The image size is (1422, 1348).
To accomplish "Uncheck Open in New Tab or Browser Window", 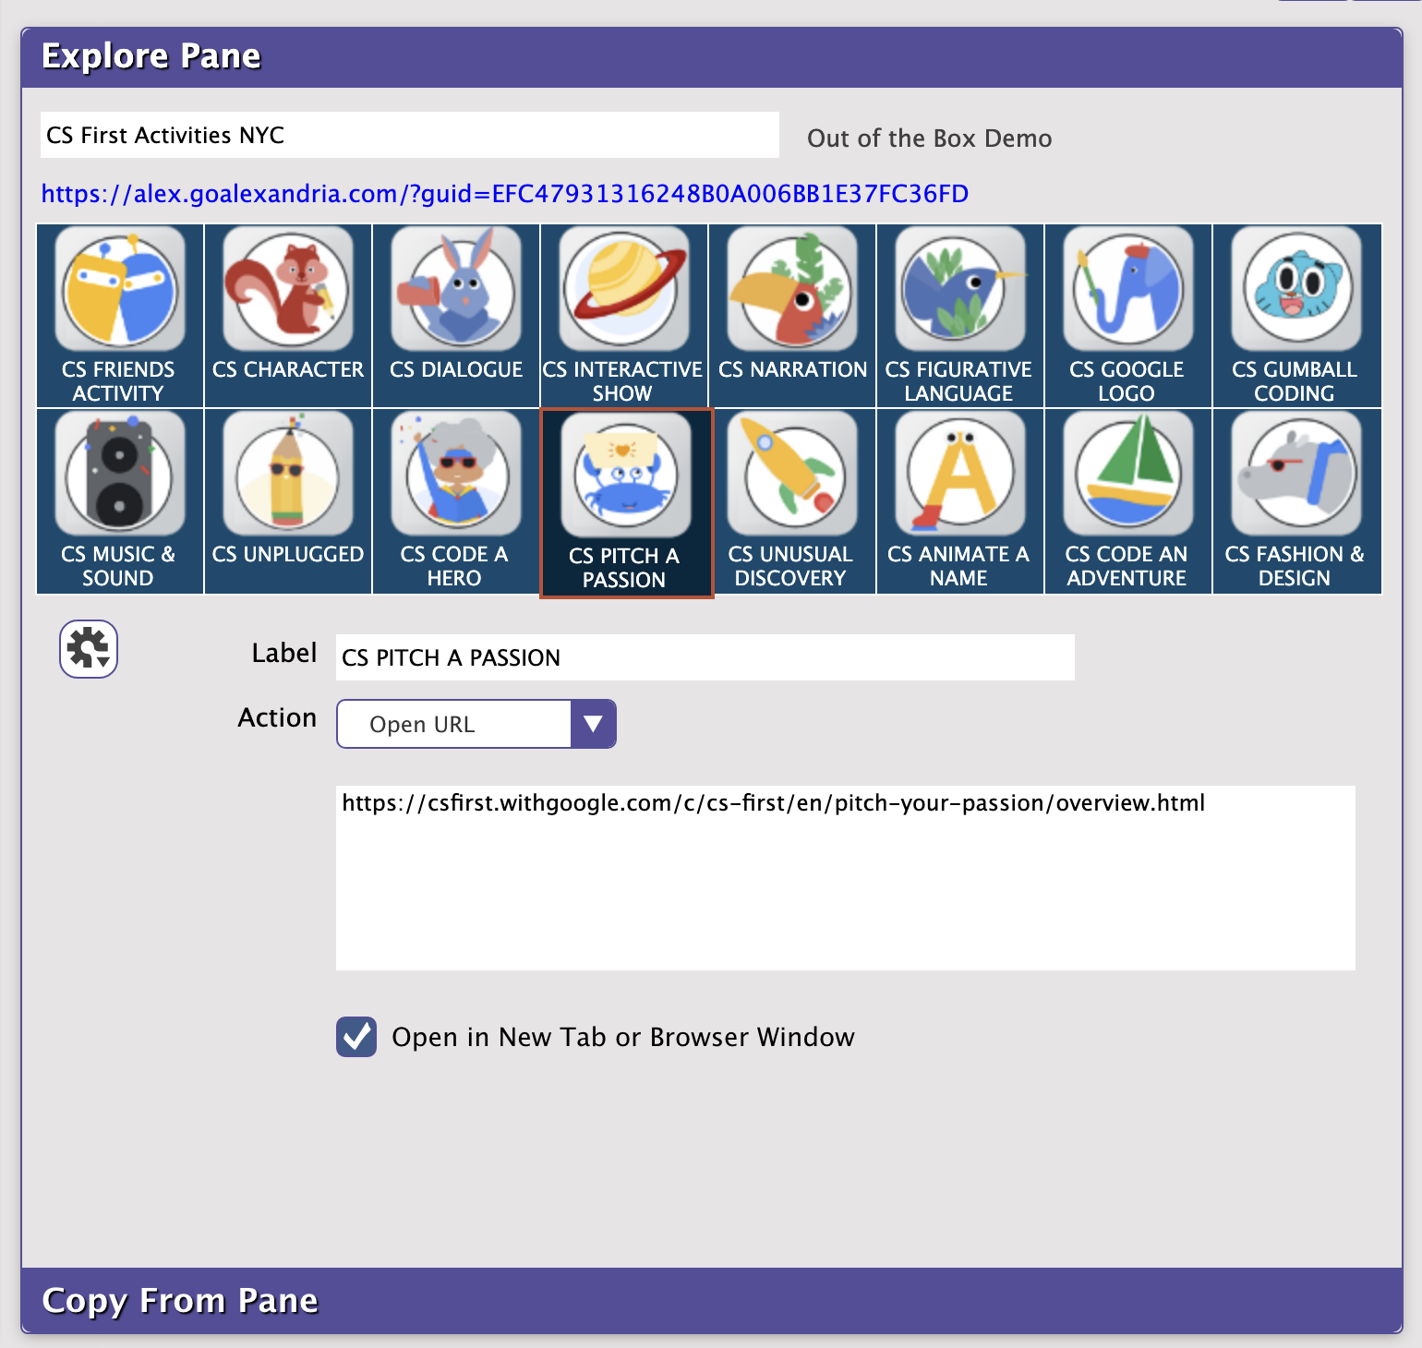I will click(356, 1037).
